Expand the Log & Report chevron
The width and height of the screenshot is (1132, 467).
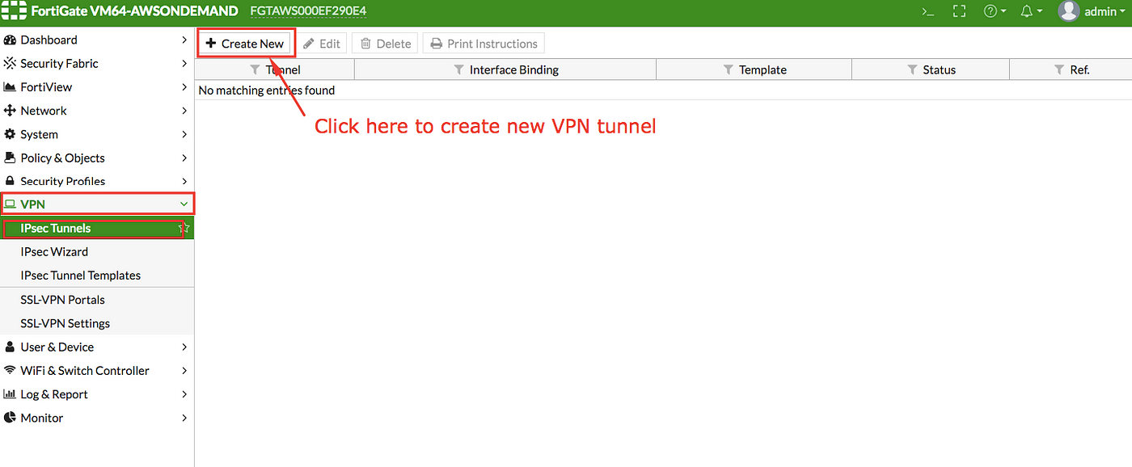pyautogui.click(x=184, y=394)
